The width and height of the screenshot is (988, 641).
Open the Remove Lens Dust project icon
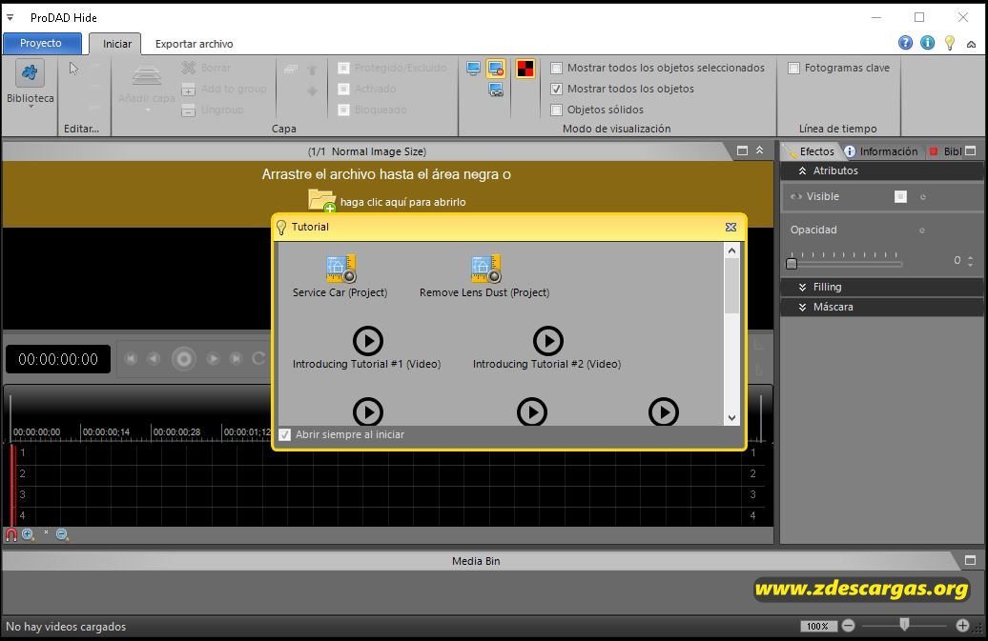point(485,269)
